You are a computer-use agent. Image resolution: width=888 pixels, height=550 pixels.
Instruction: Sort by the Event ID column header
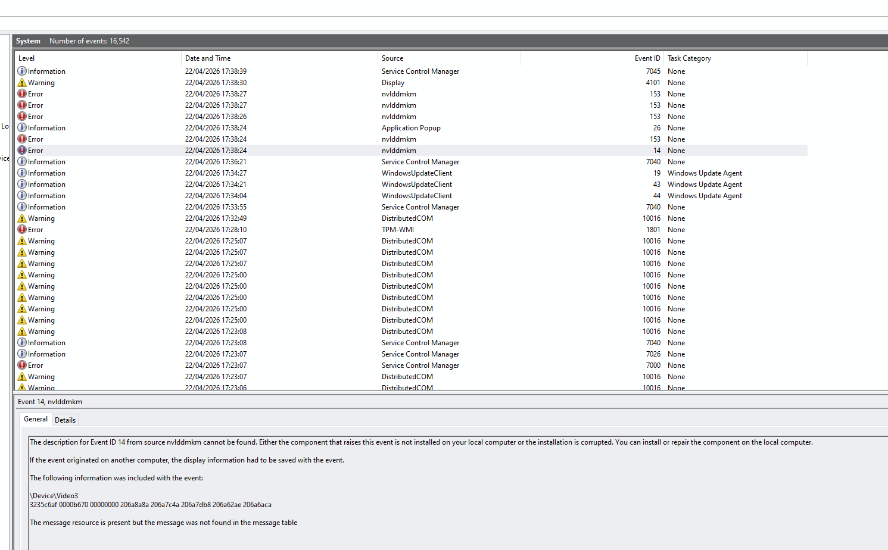592,58
